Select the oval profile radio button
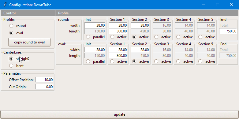Screen dimensions: 239x119 point(11,33)
